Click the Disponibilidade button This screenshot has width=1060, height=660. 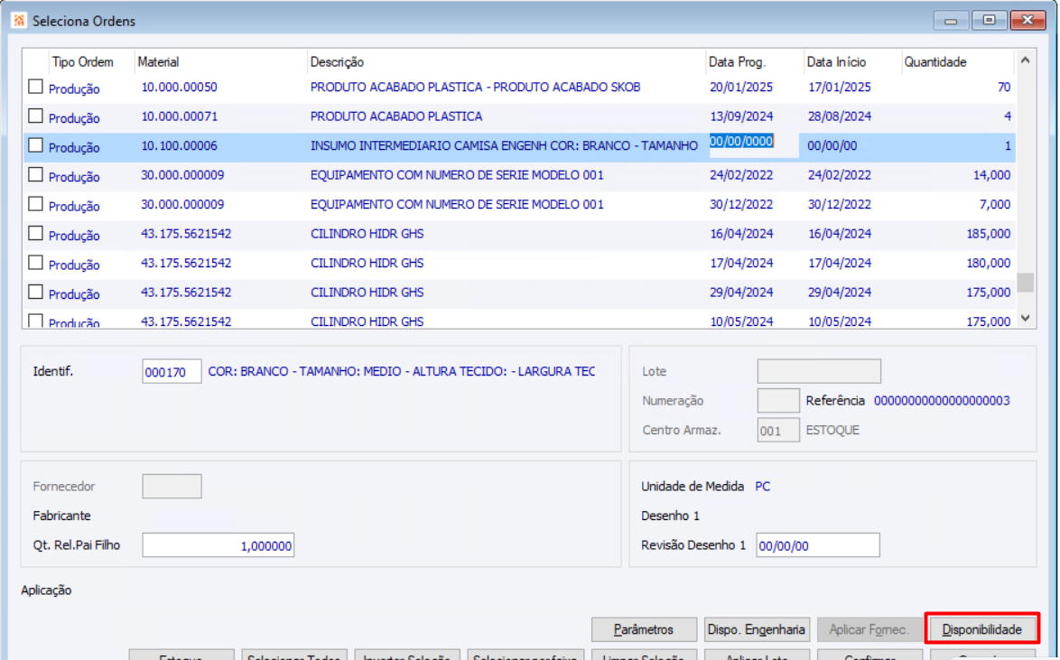coord(981,629)
